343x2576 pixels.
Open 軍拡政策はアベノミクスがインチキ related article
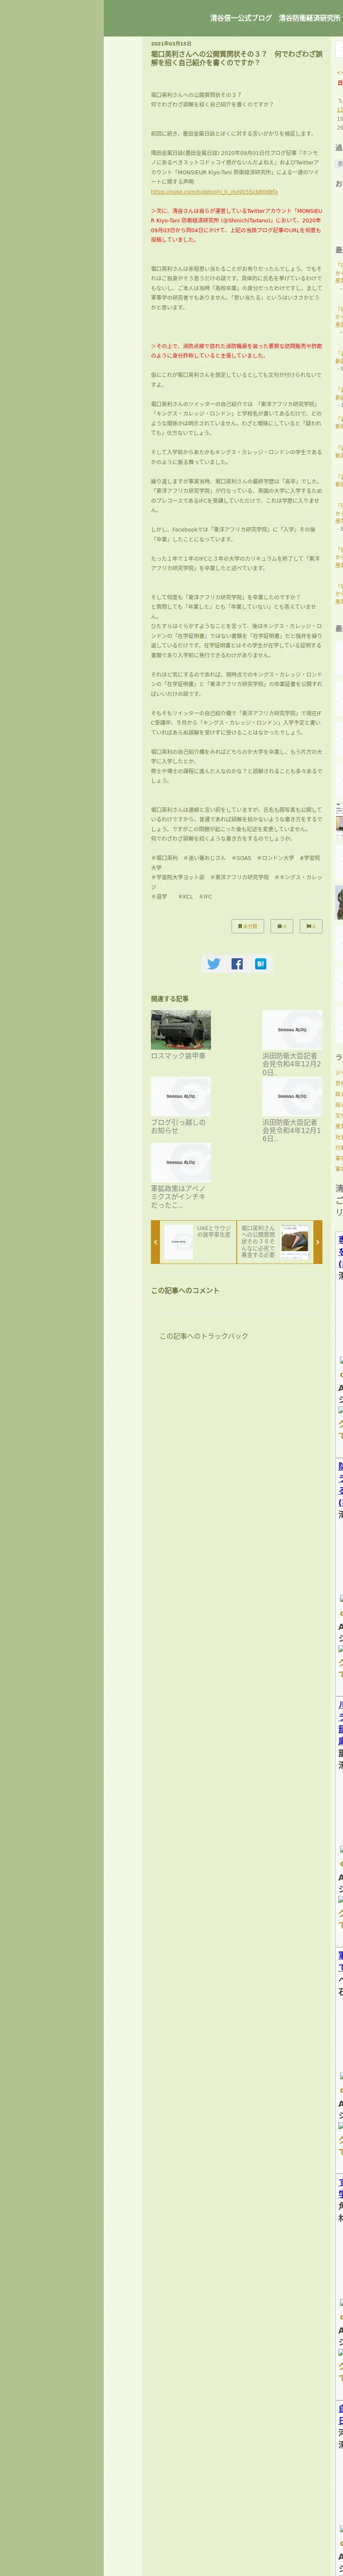[x=179, y=1197]
